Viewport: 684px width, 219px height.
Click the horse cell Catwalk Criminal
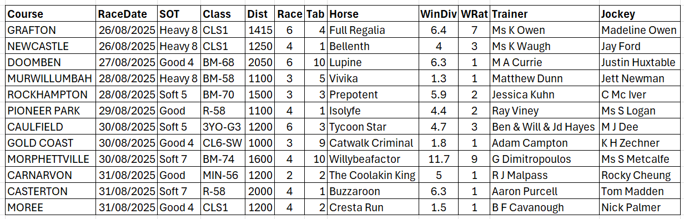click(x=373, y=143)
